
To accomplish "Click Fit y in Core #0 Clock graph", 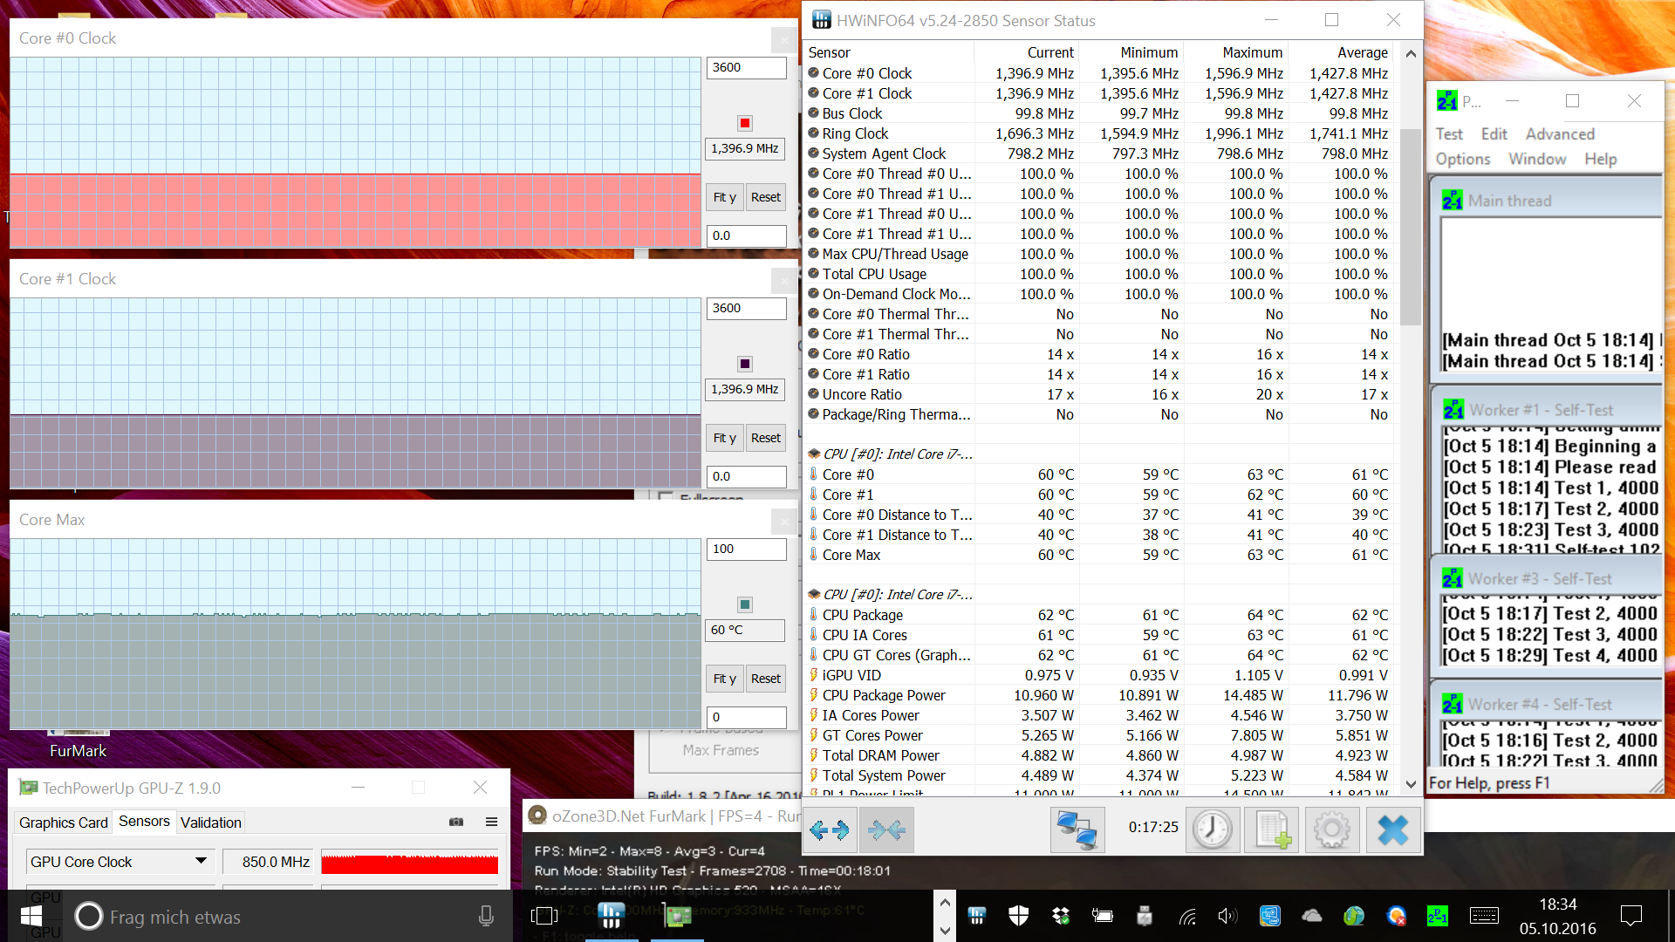I will pos(724,197).
